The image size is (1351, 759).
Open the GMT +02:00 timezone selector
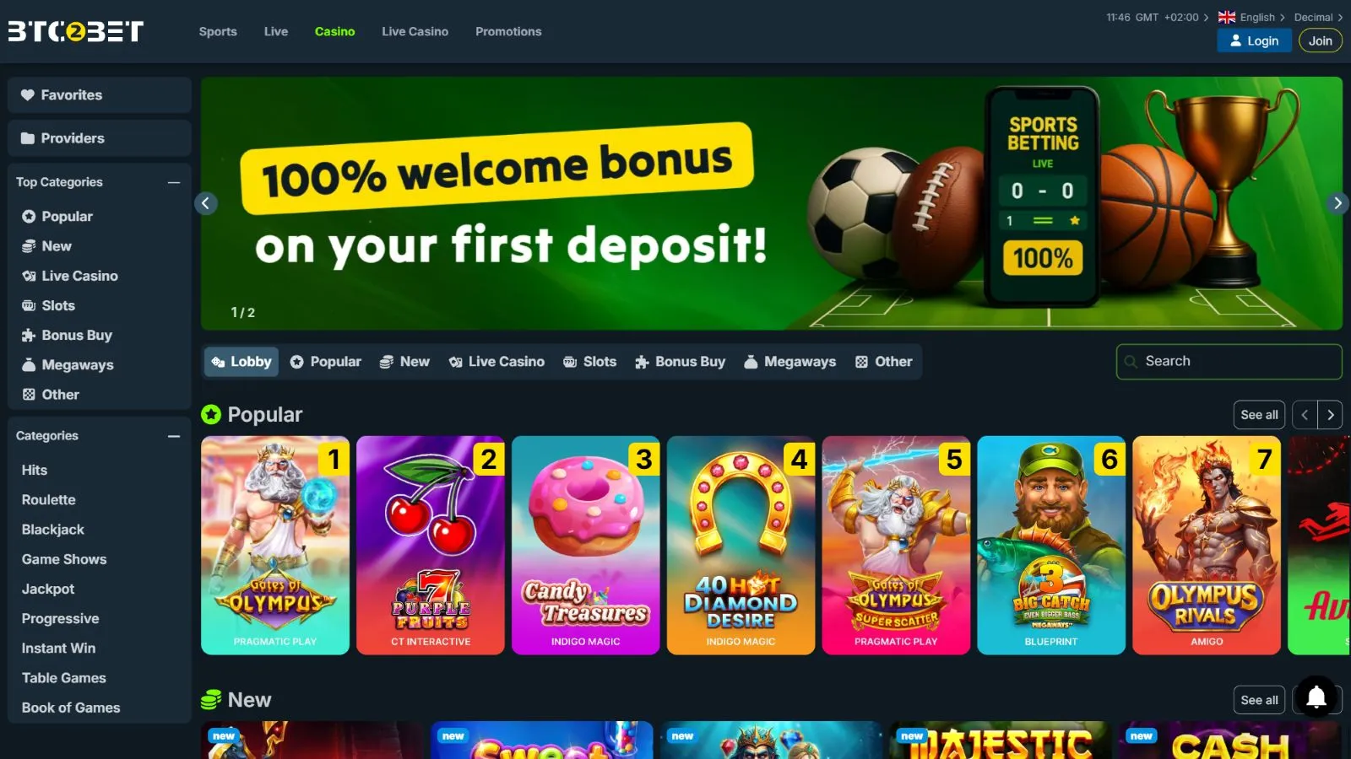click(x=1158, y=17)
